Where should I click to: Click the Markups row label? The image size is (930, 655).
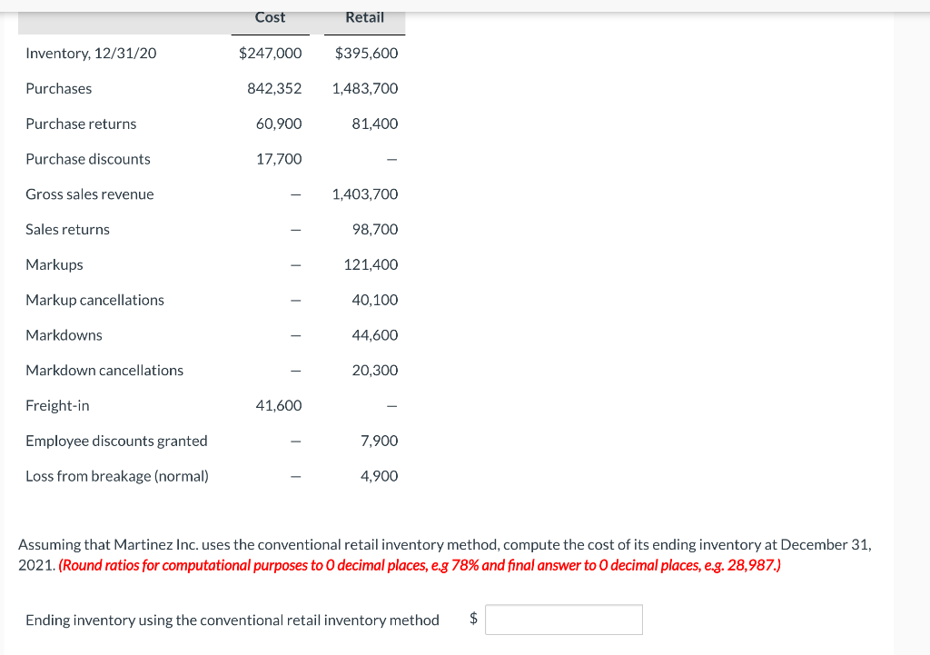pos(54,264)
